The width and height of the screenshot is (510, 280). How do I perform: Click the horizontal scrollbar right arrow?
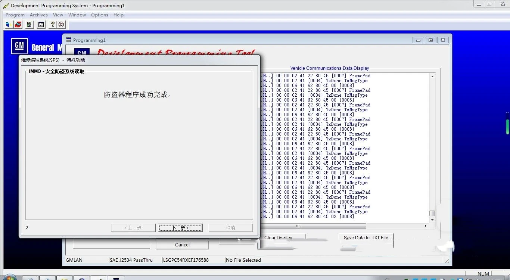(x=426, y=226)
